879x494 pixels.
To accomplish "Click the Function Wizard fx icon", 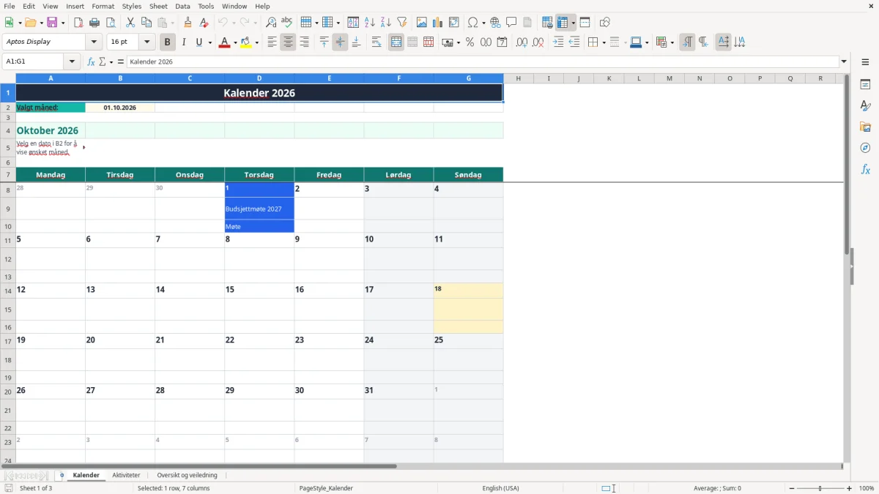I will pyautogui.click(x=91, y=61).
